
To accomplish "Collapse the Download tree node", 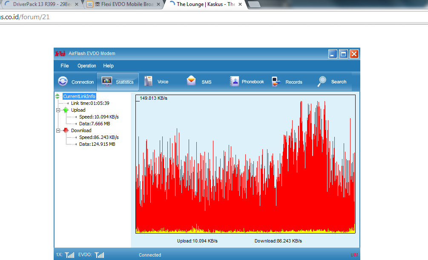I will pyautogui.click(x=58, y=130).
